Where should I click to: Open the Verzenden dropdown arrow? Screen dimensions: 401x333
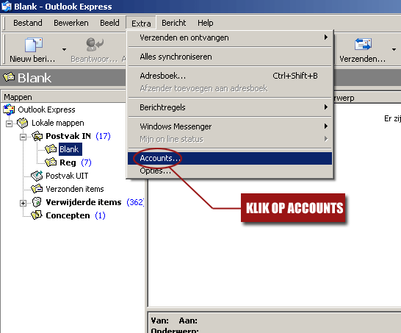coord(394,49)
